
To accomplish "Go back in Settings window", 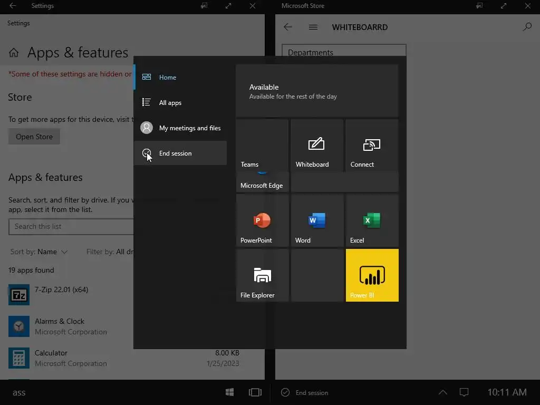I will (13, 6).
